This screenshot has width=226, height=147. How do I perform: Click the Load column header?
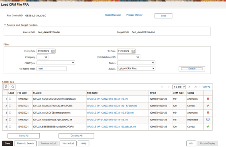(x=11, y=93)
